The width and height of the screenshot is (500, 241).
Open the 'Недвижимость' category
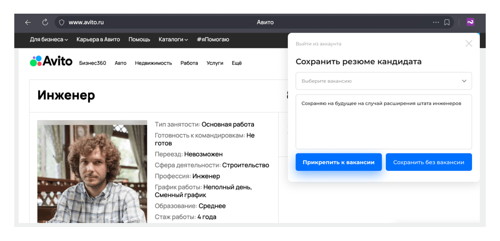pos(153,63)
